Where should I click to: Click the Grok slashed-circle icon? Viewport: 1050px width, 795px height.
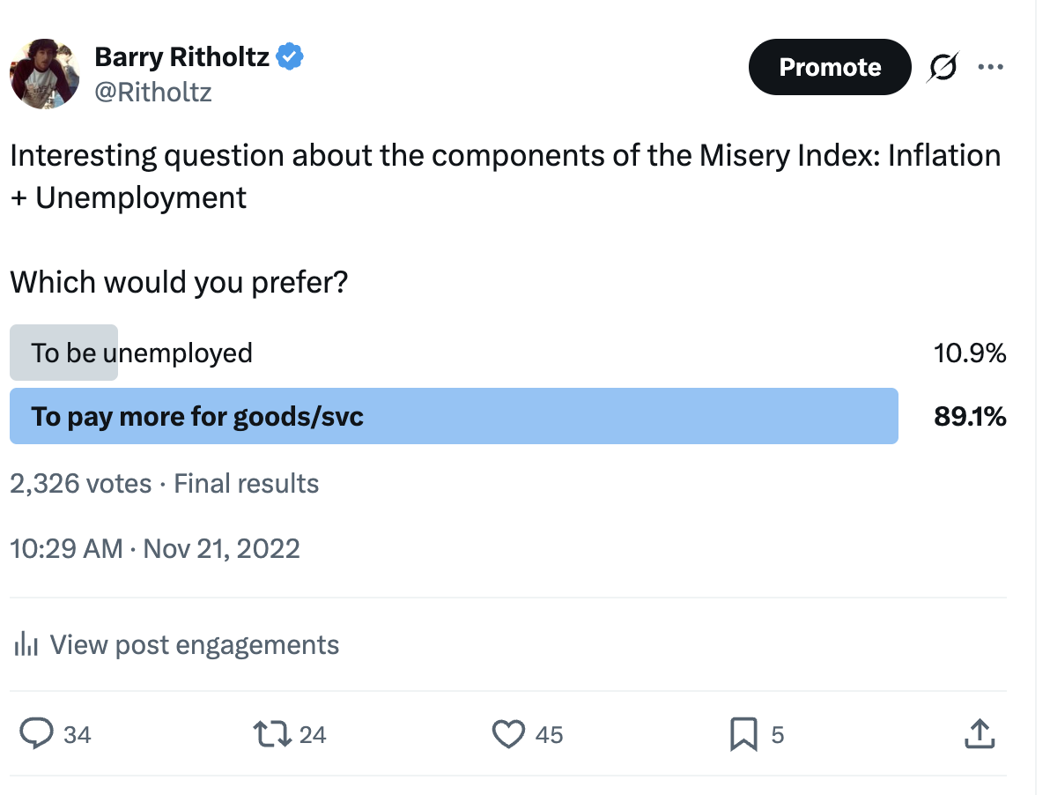click(x=943, y=67)
